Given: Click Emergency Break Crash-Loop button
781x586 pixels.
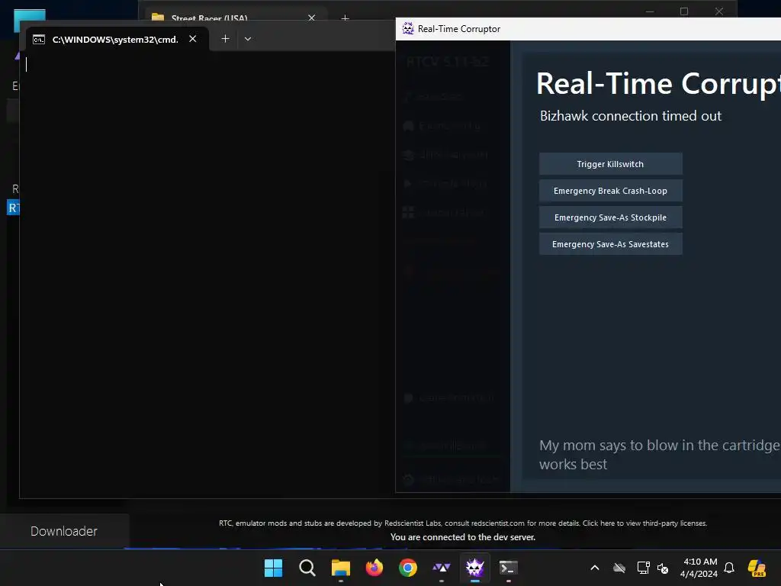Looking at the screenshot, I should (x=610, y=191).
